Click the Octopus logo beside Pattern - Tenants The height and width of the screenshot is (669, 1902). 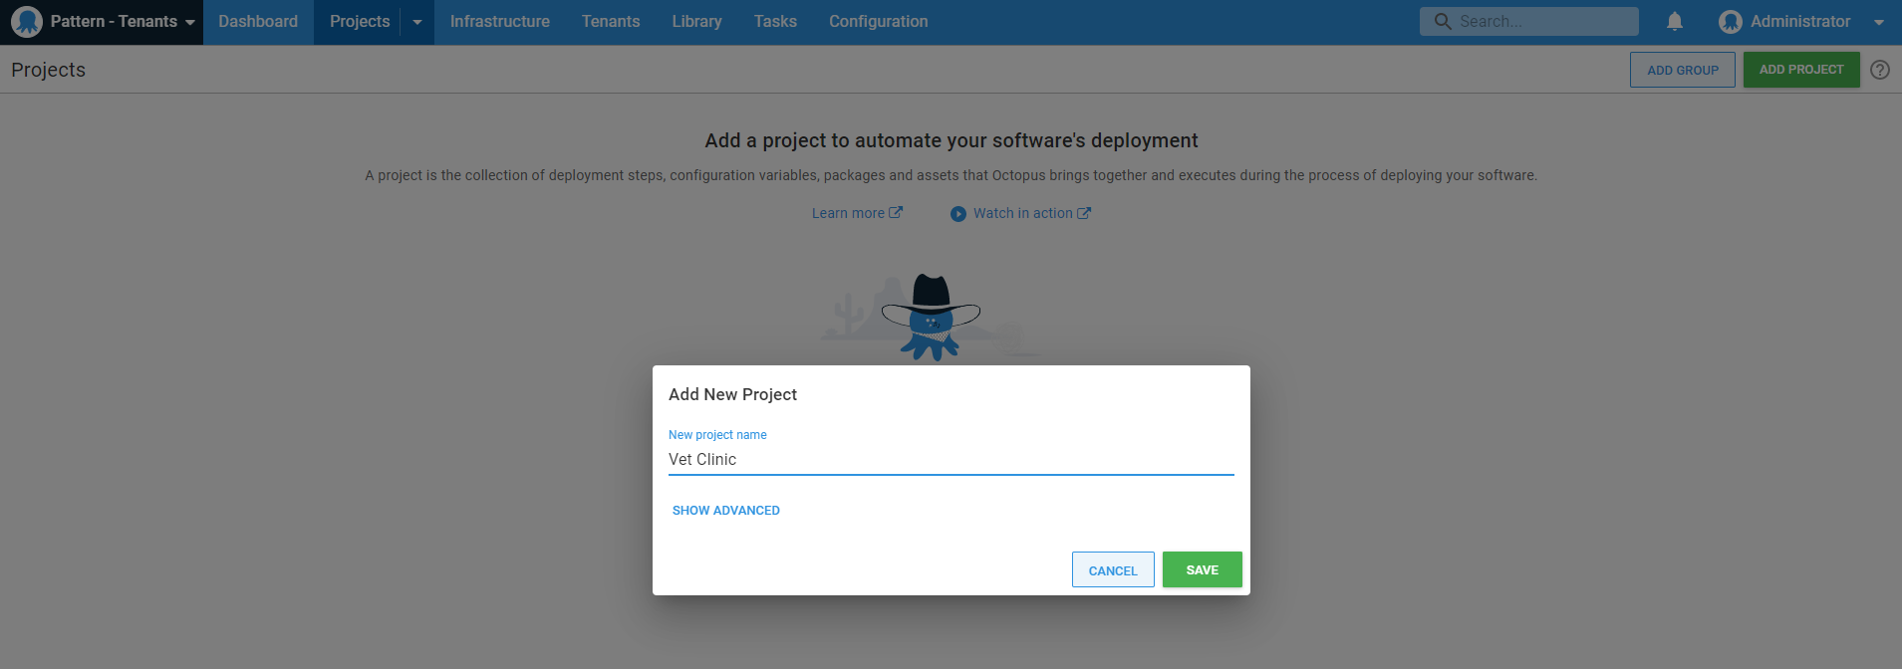[27, 22]
